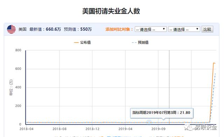Image resolution: width=224 pixels, height=137 pixels.
Task: Click the 2018-12 x-axis label
Action: [x=92, y=129]
